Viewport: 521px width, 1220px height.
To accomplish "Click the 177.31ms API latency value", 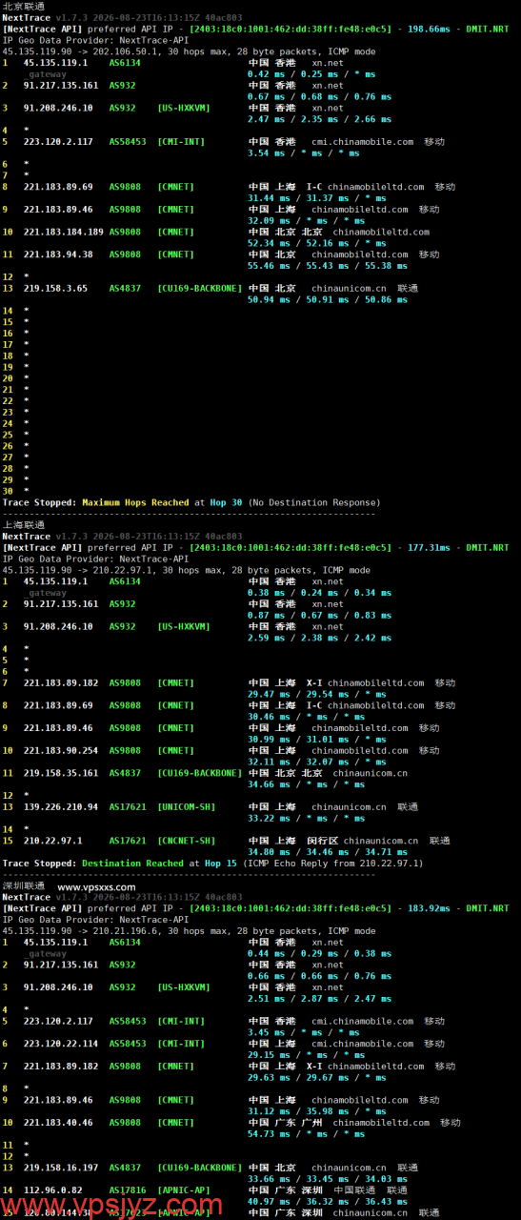I will tap(428, 547).
